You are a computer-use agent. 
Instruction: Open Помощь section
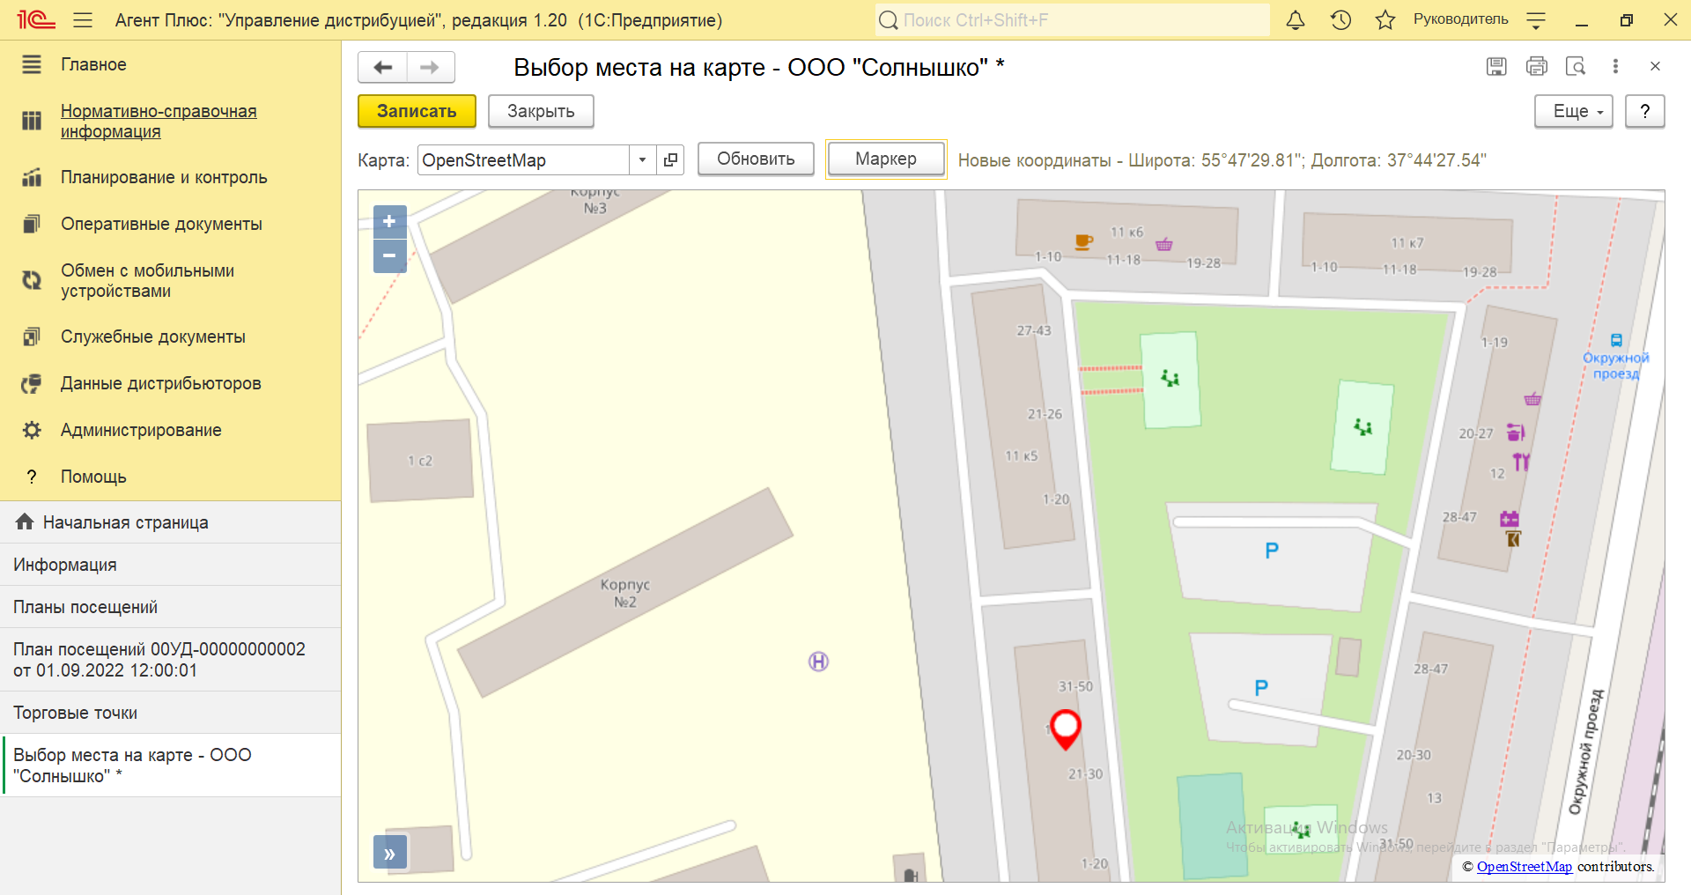pos(93,477)
